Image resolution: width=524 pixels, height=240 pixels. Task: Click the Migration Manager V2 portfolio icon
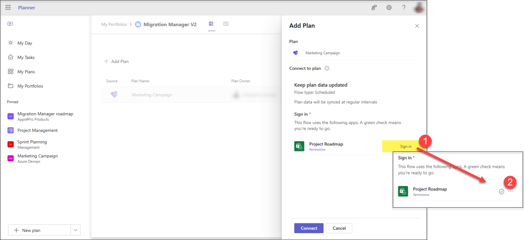(138, 24)
